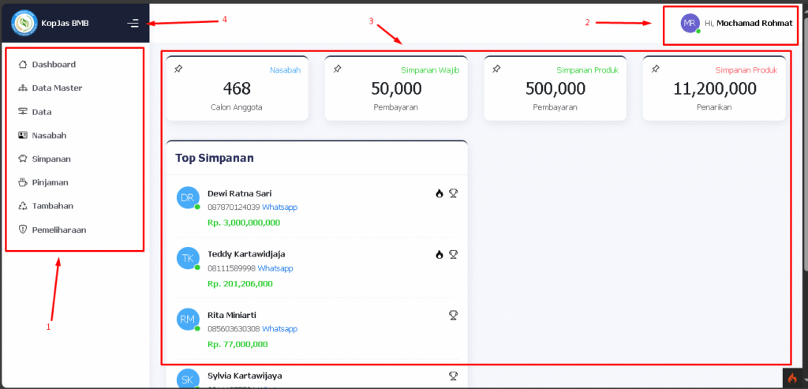The width and height of the screenshot is (808, 389).
Task: Click the pin icon on Simpanan Wajib card
Action: (x=337, y=69)
